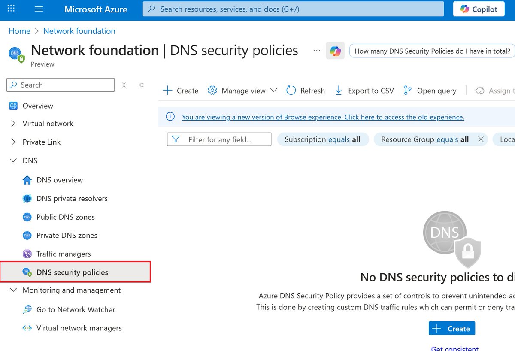The height and width of the screenshot is (351, 515).
Task: Open the Manage view dropdown
Action: click(x=242, y=91)
